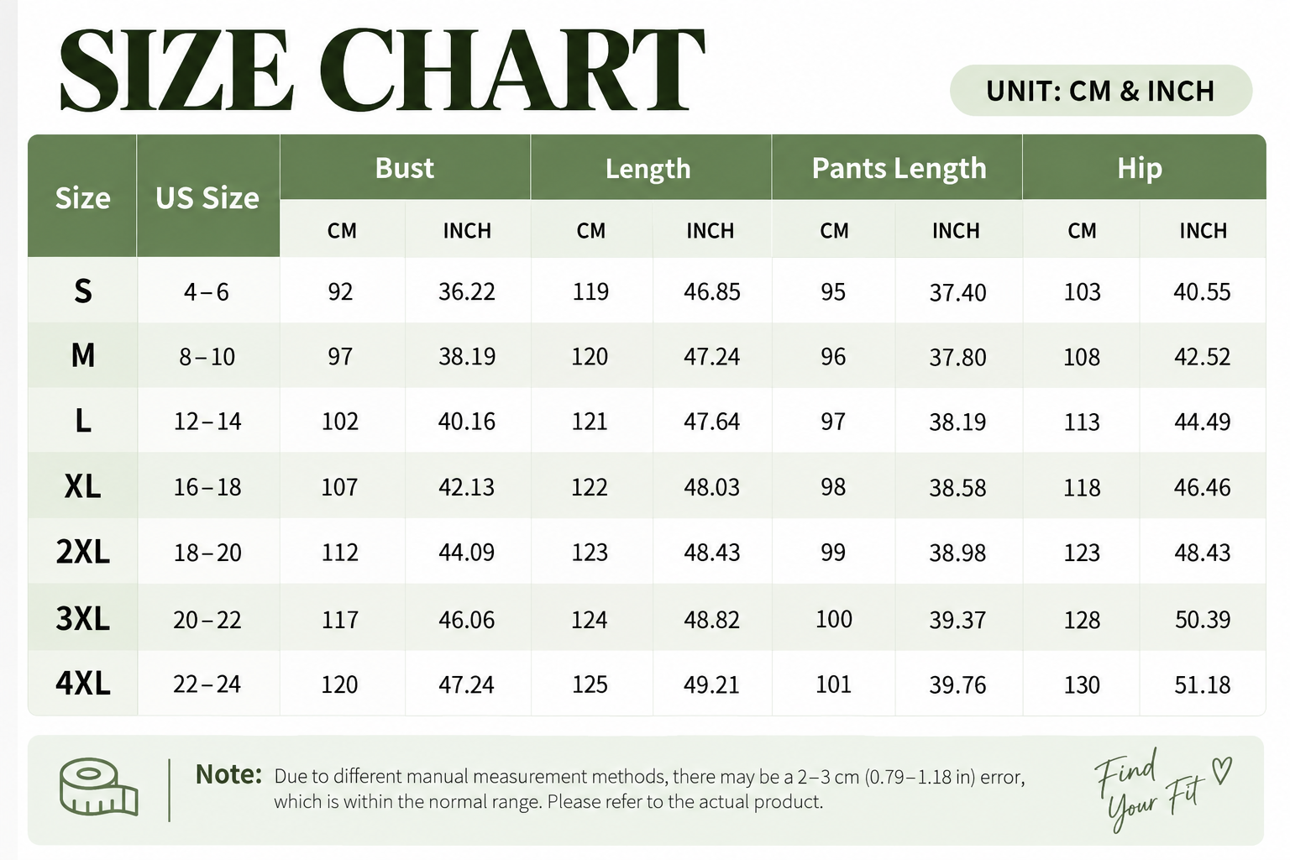Select the Bust column header

coord(405,168)
